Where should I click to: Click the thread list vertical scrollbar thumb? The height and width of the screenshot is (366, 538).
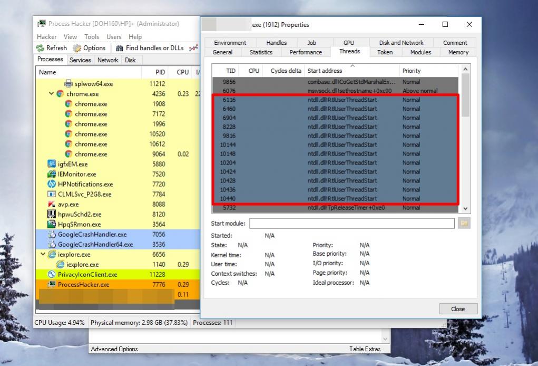tap(465, 95)
